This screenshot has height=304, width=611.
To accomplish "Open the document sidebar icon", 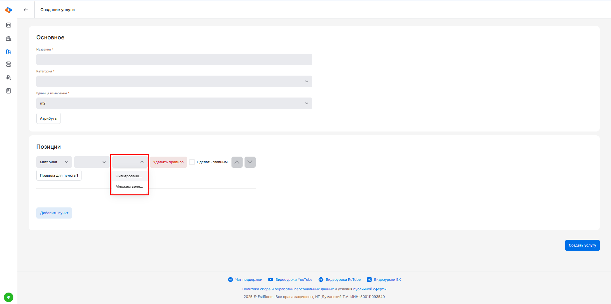I will click(9, 91).
